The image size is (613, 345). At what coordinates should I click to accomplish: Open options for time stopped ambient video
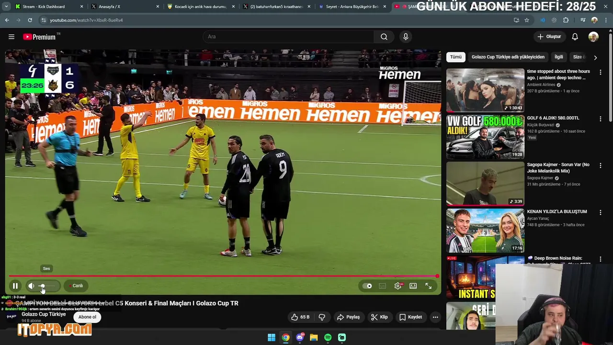(x=601, y=72)
